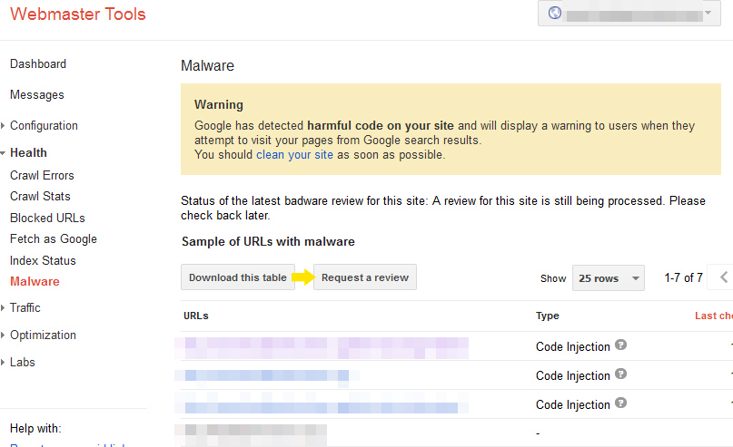Follow the clean your site link
Image resolution: width=733 pixels, height=447 pixels.
point(294,155)
